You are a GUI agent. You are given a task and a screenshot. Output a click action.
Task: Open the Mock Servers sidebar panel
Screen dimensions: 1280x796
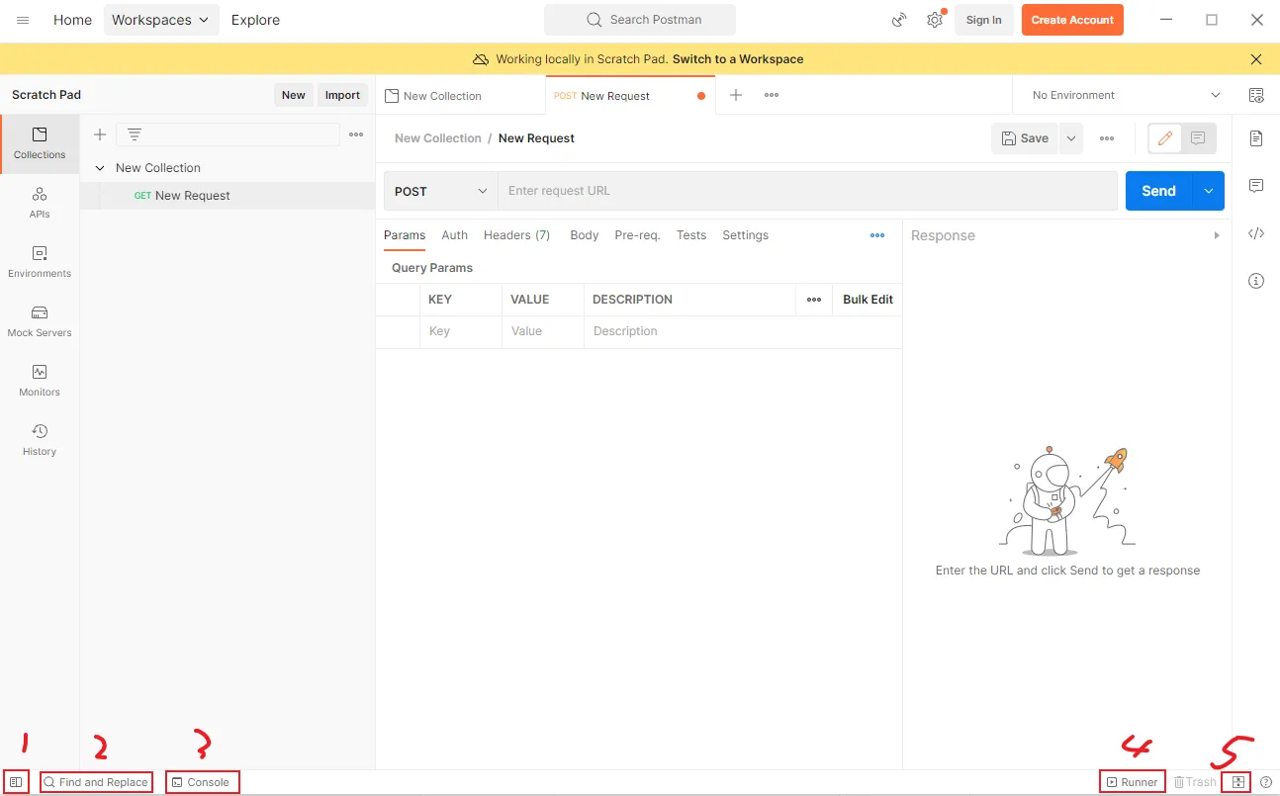[40, 321]
